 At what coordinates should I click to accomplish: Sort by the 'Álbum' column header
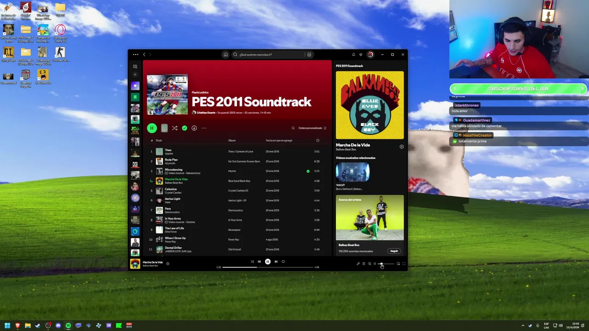(x=232, y=141)
